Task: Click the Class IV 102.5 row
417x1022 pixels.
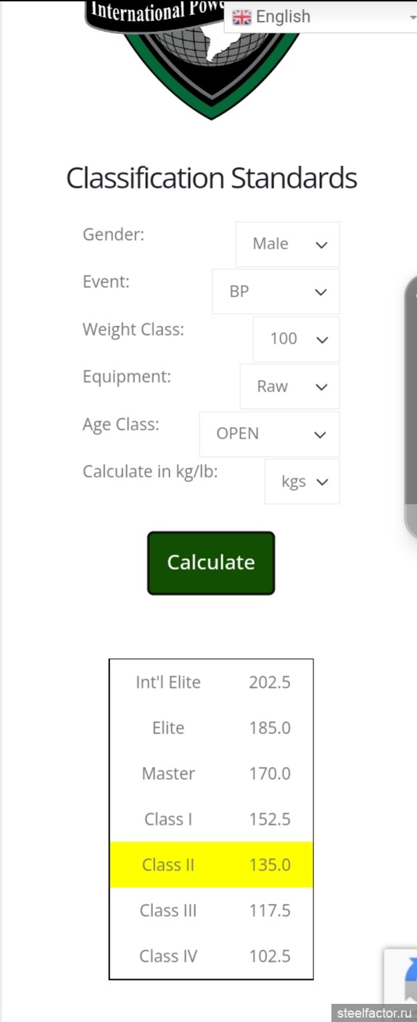Action: pos(211,956)
